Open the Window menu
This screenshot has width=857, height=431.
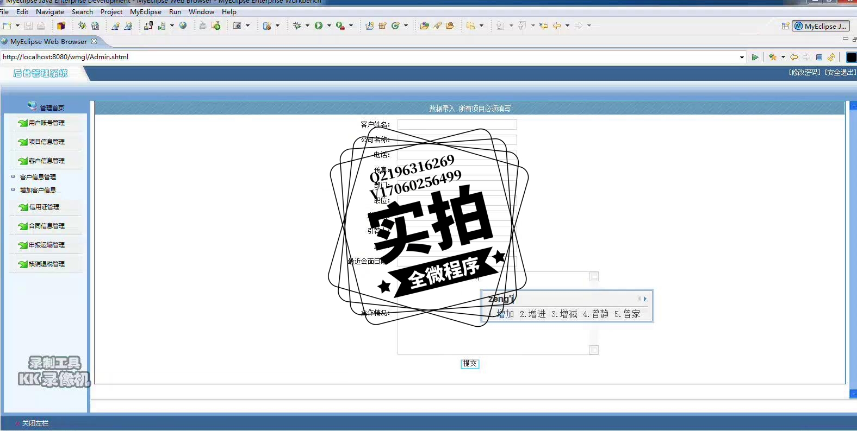pyautogui.click(x=201, y=11)
